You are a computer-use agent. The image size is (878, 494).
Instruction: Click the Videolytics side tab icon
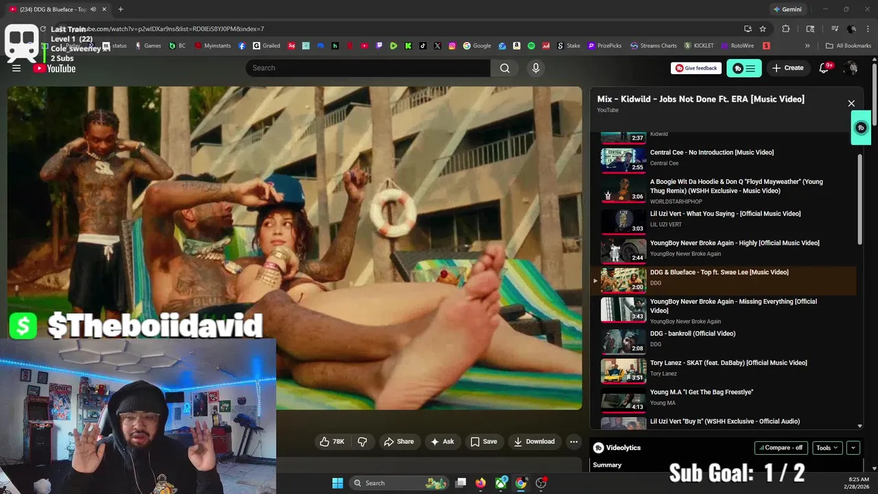[x=861, y=128]
